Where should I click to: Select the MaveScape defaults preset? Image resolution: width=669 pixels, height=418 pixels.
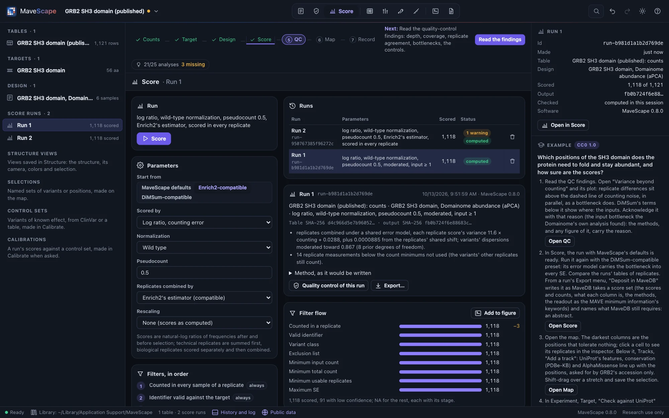(x=166, y=188)
